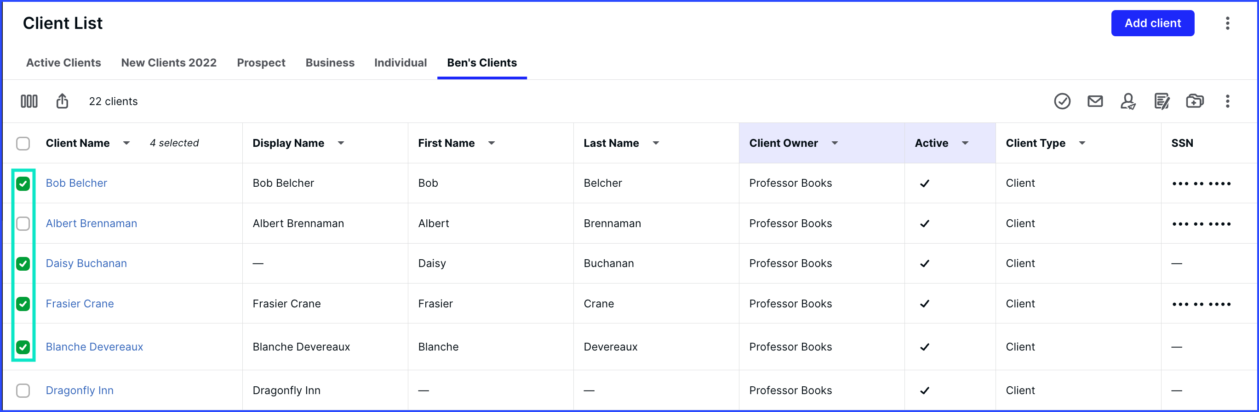Switch to the Business tab
The width and height of the screenshot is (1259, 412).
[x=330, y=63]
